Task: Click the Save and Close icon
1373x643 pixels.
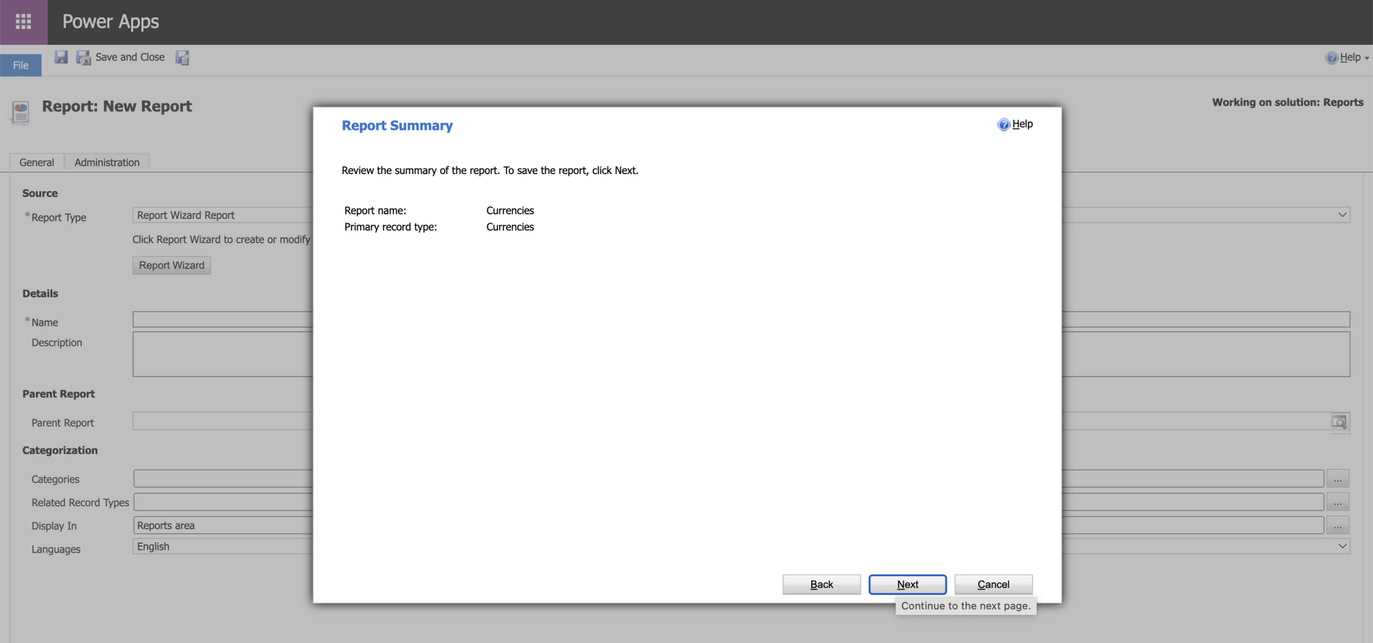Action: tap(84, 58)
